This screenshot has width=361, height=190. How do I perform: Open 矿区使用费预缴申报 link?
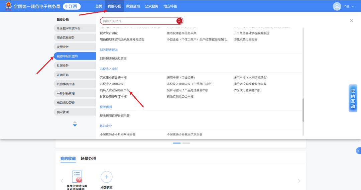(x=247, y=90)
